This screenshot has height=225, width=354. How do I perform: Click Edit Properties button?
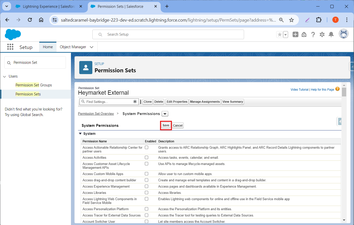tap(177, 102)
